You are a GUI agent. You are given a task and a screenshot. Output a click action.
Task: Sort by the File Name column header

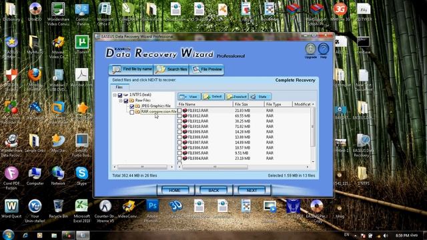point(205,104)
